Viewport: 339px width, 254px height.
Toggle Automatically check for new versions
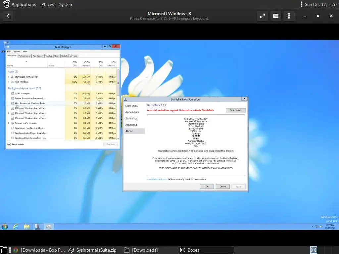(169, 179)
